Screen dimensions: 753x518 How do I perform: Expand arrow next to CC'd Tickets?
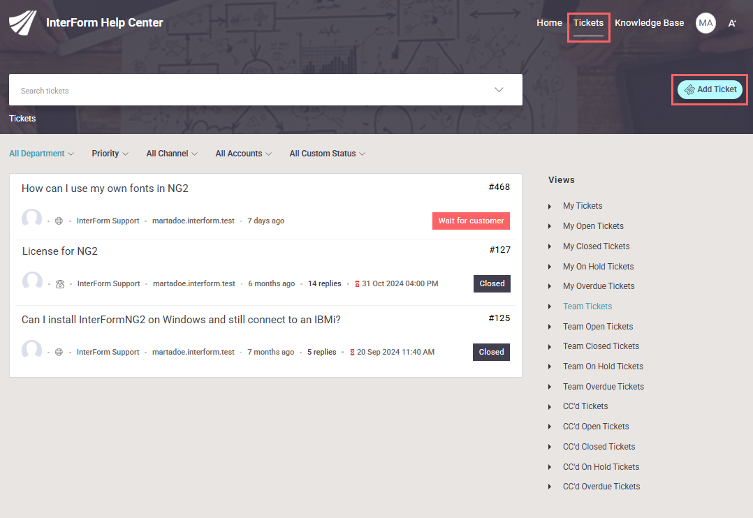click(x=550, y=406)
